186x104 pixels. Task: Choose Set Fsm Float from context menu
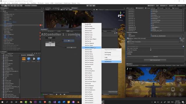[92, 79]
